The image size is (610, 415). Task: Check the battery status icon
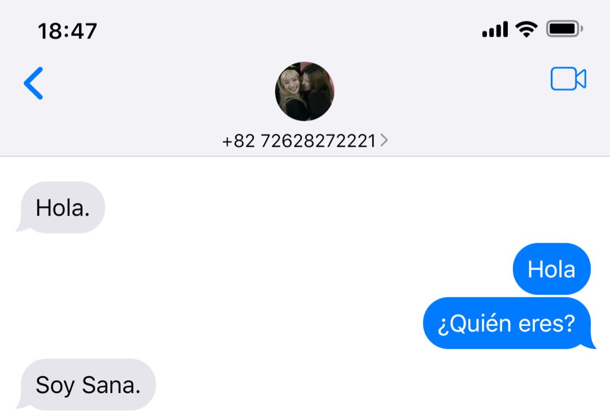pos(564,29)
